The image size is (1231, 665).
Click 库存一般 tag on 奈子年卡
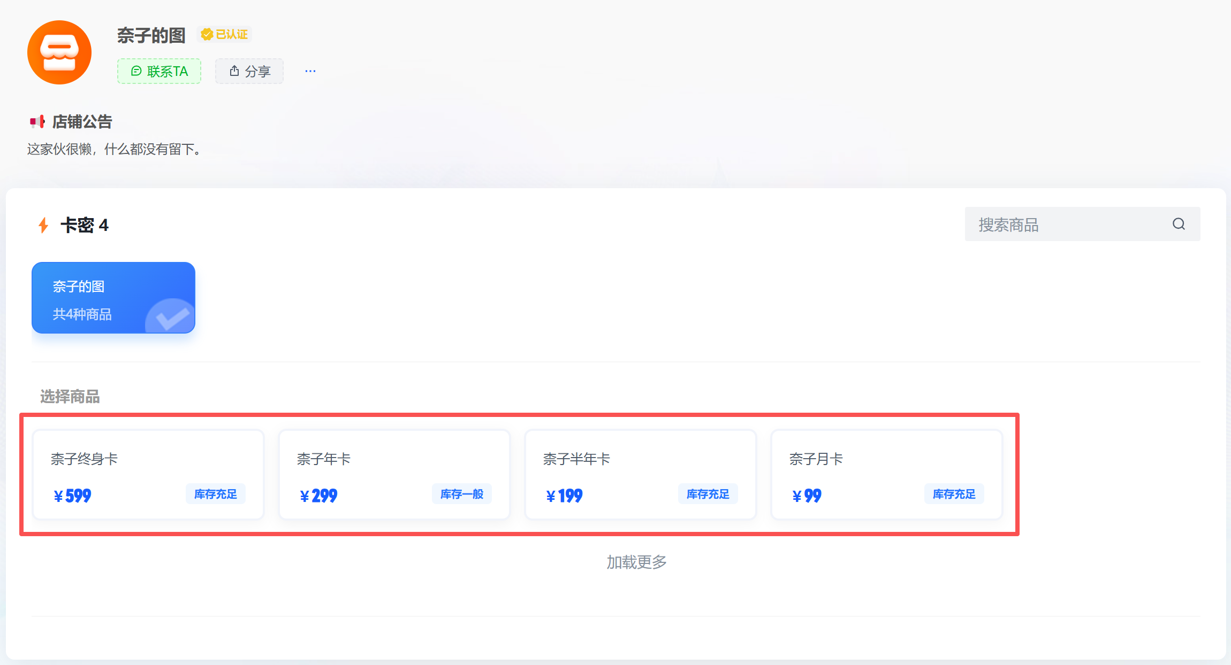[461, 494]
